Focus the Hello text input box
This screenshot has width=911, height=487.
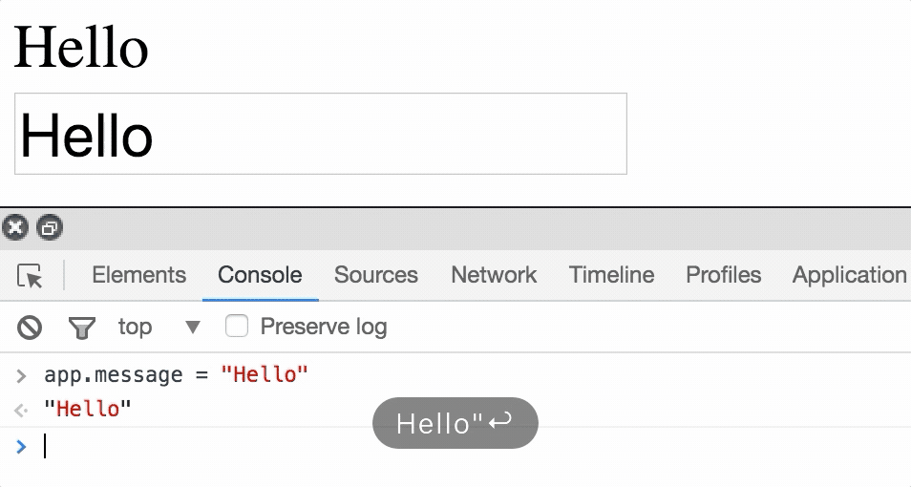click(321, 134)
